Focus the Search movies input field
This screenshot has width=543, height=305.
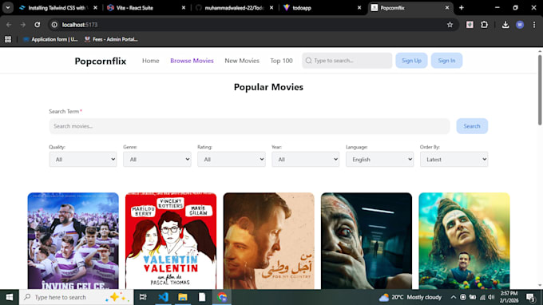tap(249, 126)
